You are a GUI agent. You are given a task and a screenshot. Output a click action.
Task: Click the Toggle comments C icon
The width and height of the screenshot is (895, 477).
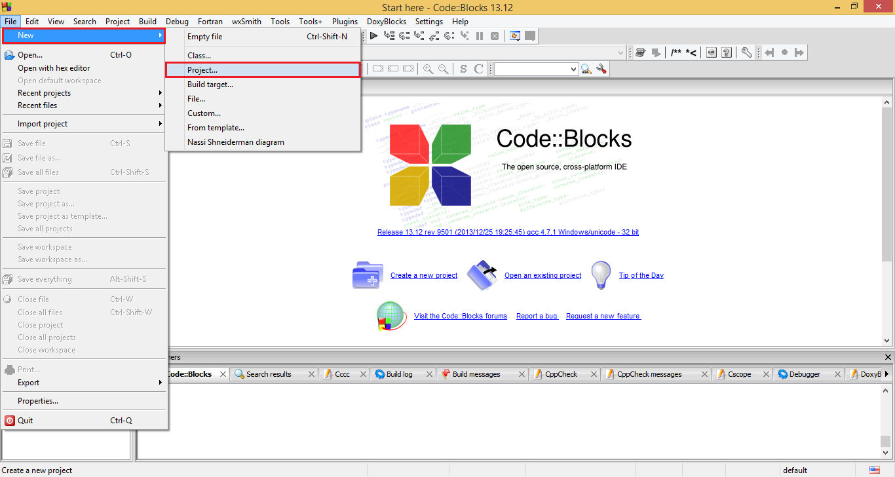478,69
